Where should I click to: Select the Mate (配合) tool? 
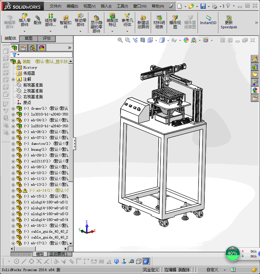point(37,21)
